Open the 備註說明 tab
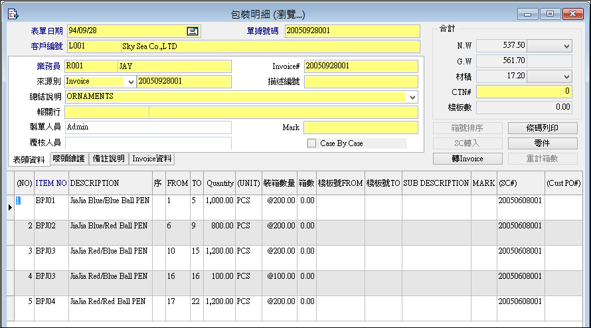The width and height of the screenshot is (591, 328). 108,159
